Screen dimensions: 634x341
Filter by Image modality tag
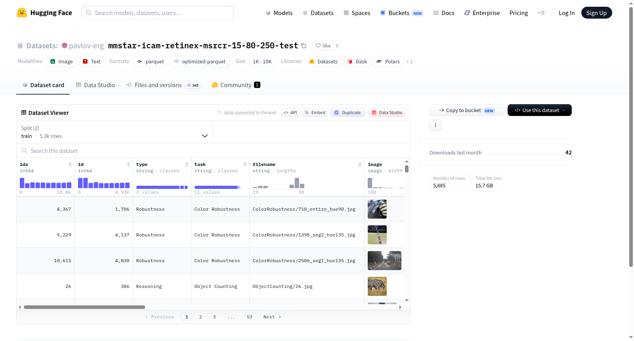61,61
